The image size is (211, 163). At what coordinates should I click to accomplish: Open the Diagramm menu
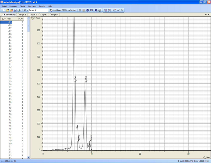[x=32, y=6]
